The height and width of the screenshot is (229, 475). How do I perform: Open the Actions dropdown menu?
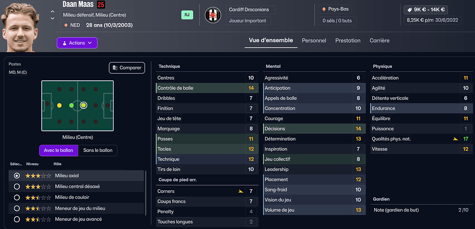coord(77,43)
